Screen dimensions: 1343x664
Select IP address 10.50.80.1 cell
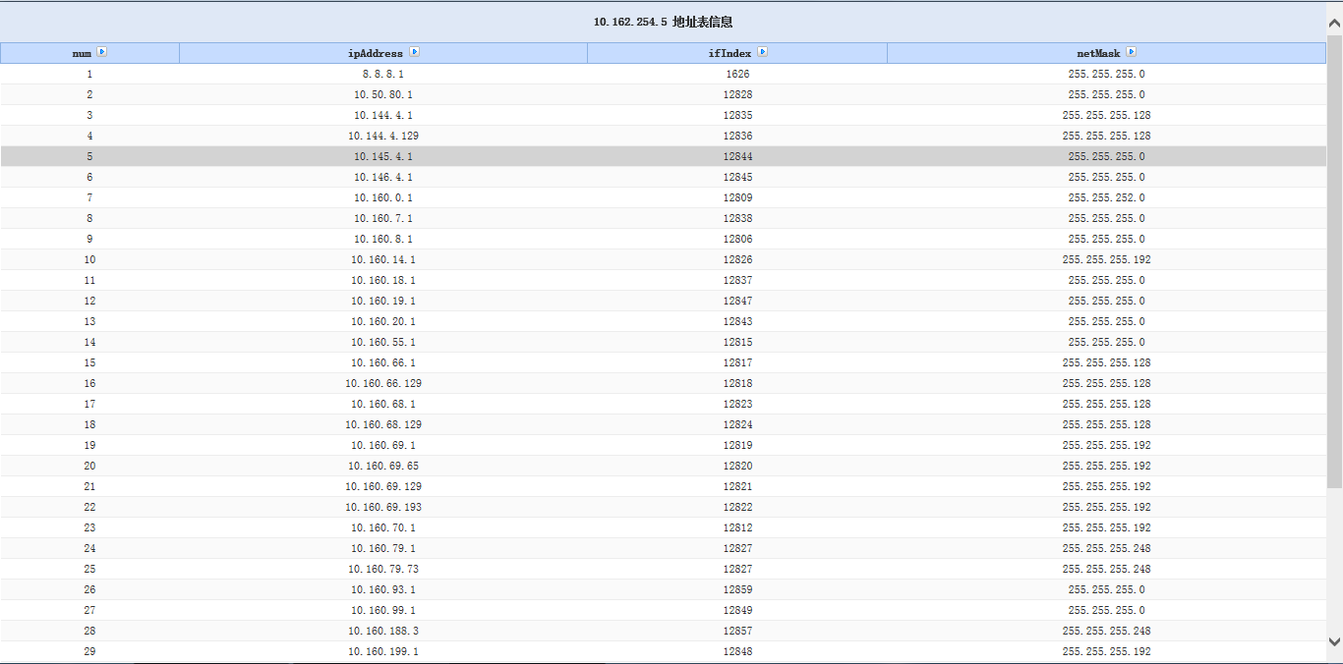tap(383, 94)
